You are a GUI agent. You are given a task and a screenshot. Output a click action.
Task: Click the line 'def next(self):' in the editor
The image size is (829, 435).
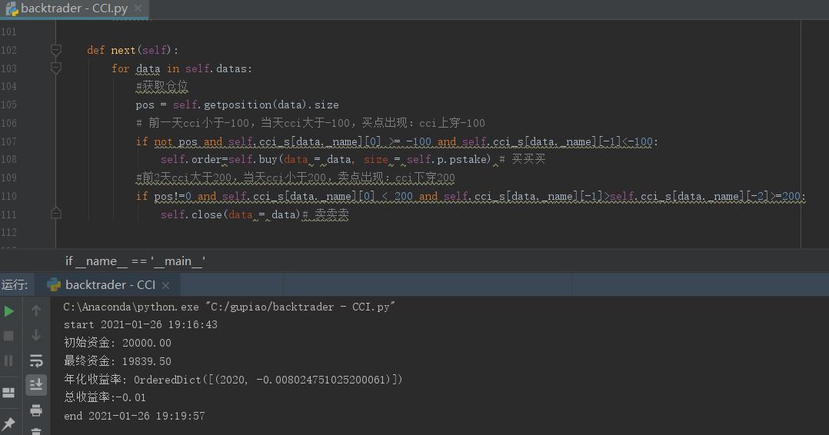(133, 50)
